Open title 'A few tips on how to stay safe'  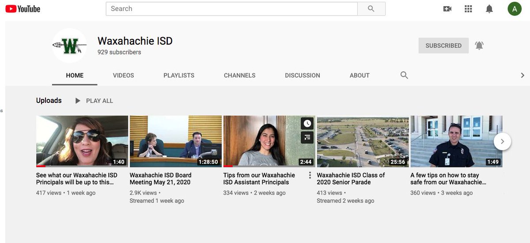click(x=448, y=178)
